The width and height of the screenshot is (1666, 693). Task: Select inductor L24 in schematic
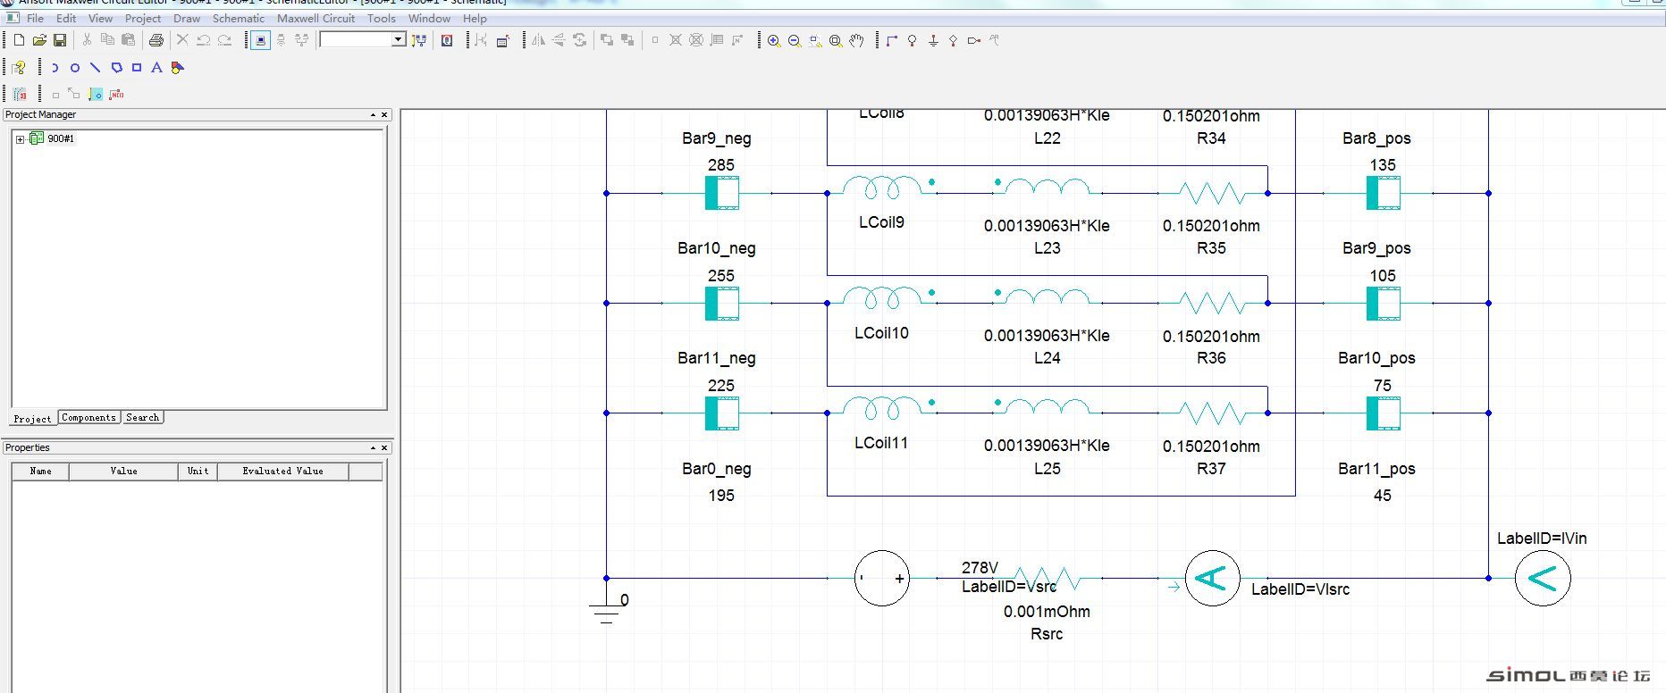point(1047,296)
